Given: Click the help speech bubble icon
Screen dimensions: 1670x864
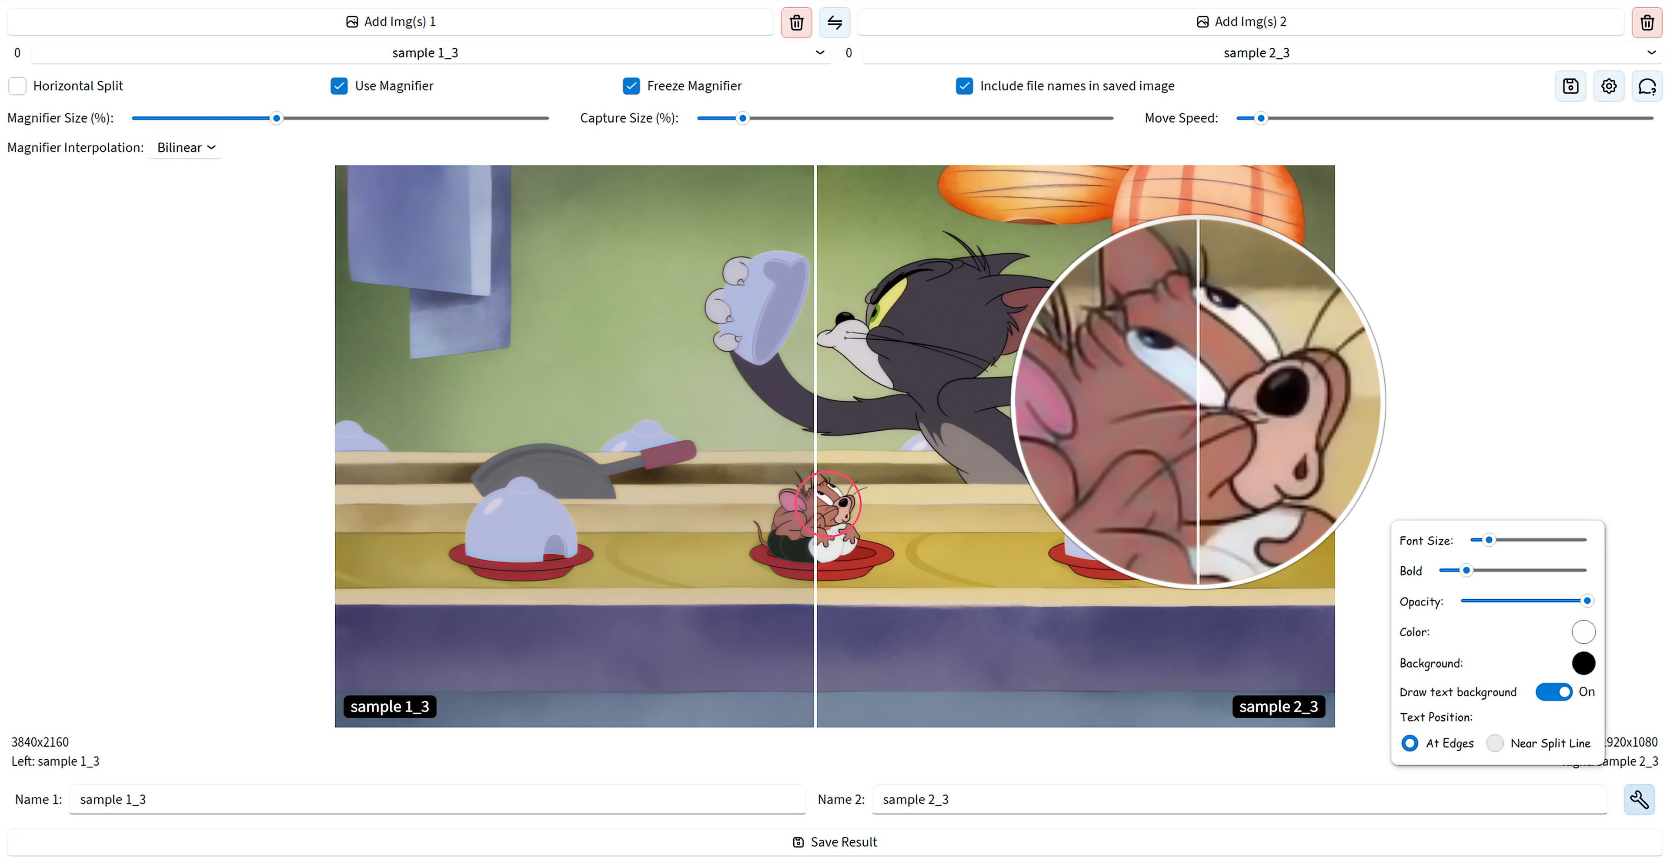Looking at the screenshot, I should tap(1647, 86).
